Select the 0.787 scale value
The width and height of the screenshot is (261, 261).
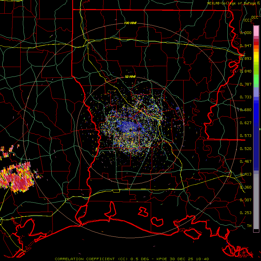point(246,84)
